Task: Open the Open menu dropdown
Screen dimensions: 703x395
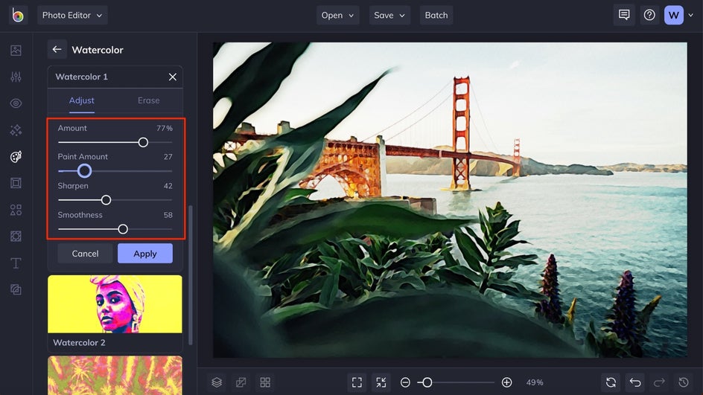Action: [x=337, y=15]
